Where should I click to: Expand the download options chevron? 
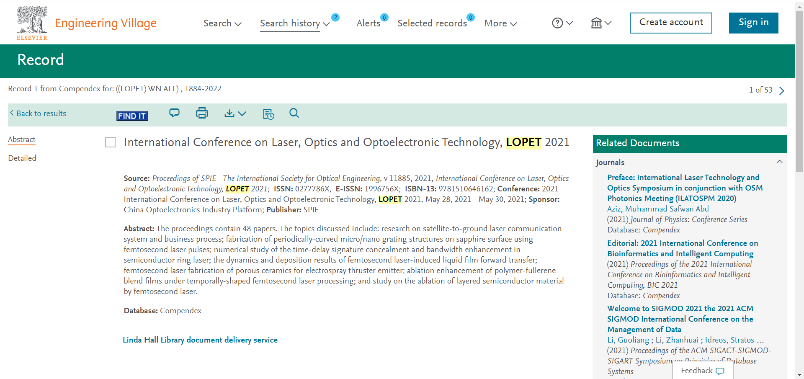242,113
